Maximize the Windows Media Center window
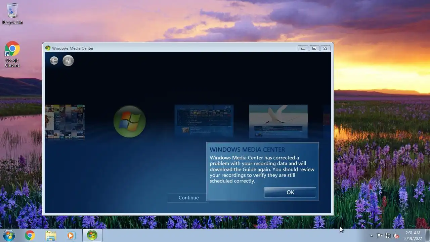430x242 pixels. coord(314,48)
